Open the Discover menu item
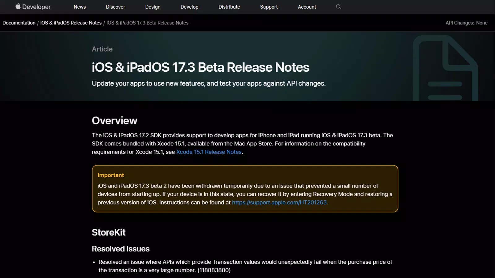Image resolution: width=495 pixels, height=278 pixels. coord(115,7)
